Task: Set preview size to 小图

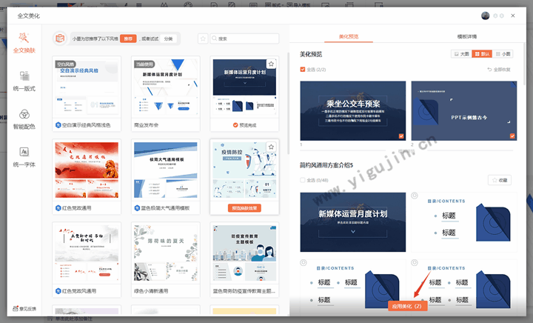Action: tap(503, 54)
